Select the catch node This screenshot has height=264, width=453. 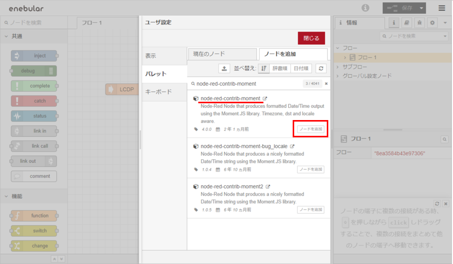point(34,101)
